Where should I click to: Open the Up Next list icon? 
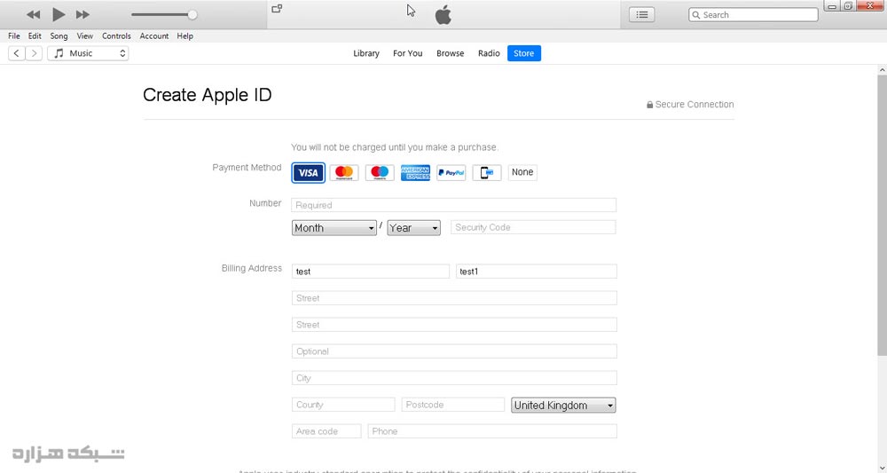click(x=642, y=15)
